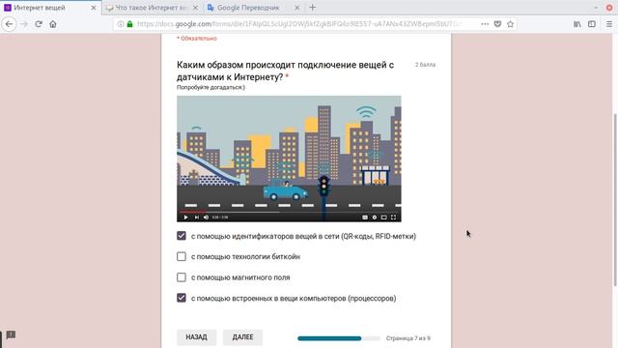Image resolution: width=618 pixels, height=348 pixels.
Task: Click the НАЗАД button
Action: (196, 337)
